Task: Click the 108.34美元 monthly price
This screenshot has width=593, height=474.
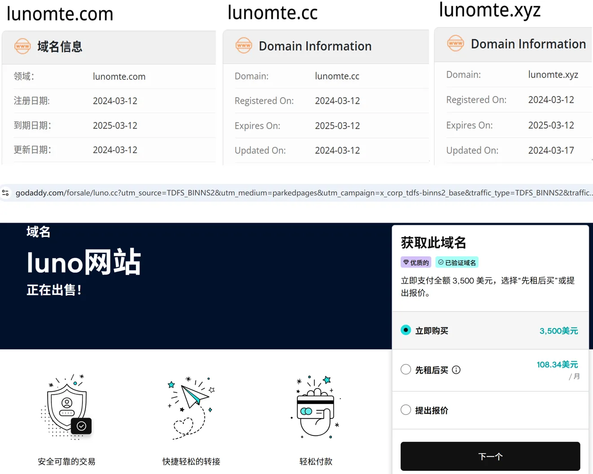Action: 557,365
